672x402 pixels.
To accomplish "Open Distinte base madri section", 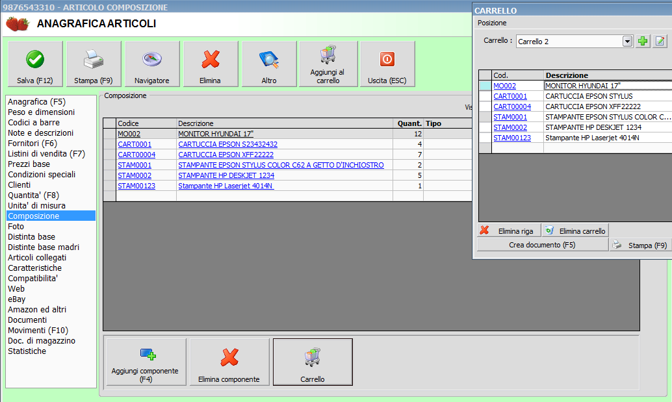I will [x=44, y=247].
